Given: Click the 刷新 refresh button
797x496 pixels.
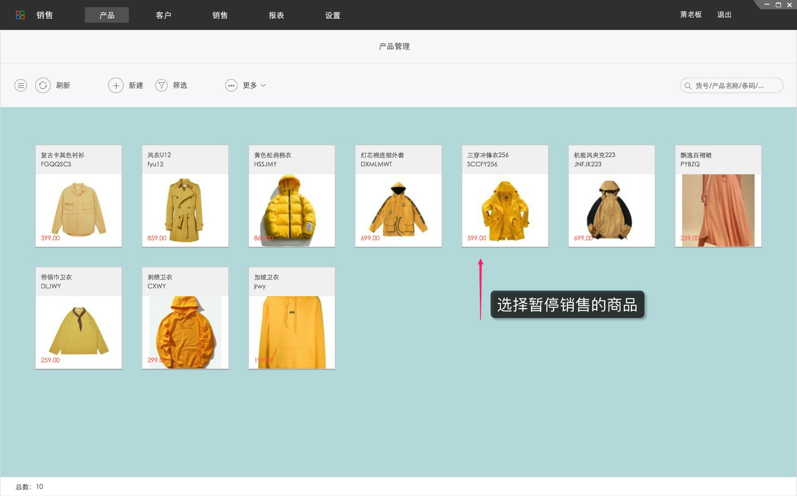Looking at the screenshot, I should click(x=64, y=85).
